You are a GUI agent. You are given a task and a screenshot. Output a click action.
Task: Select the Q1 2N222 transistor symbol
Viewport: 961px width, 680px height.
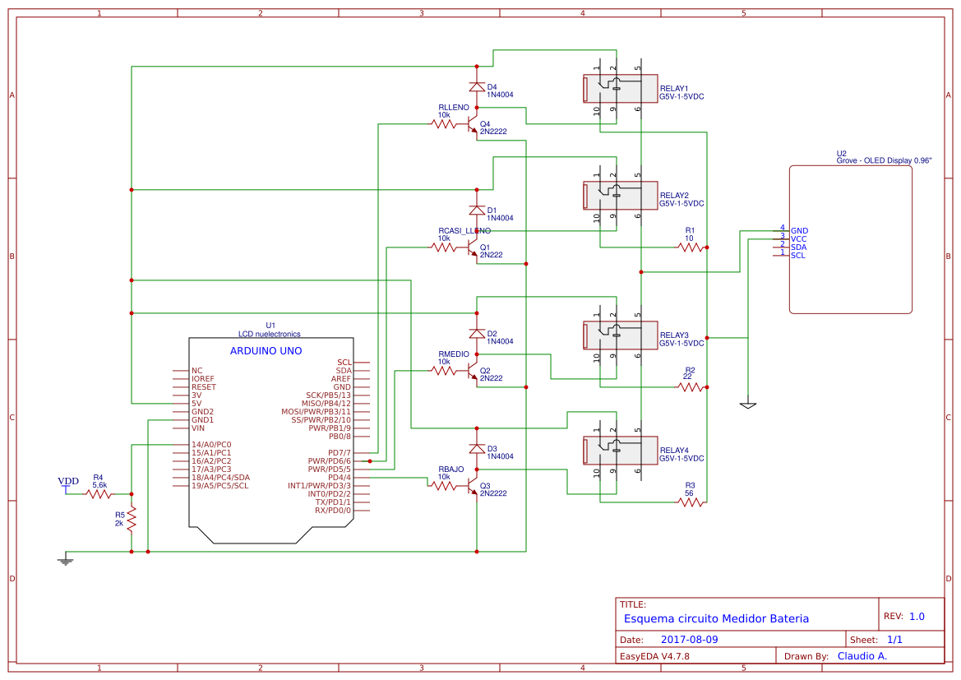point(470,248)
